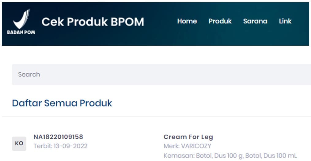The image size is (311, 161).
Task: Click the Daftar Semua Produk heading
Action: pos(62,103)
